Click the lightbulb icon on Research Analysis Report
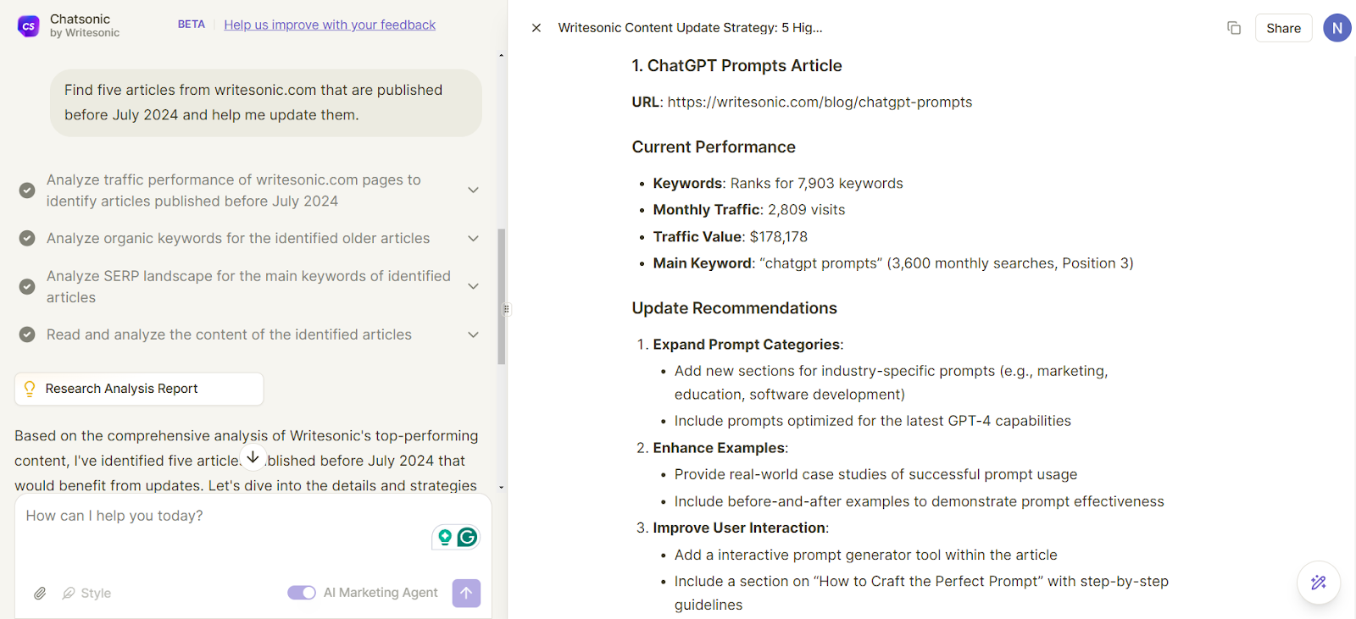The height and width of the screenshot is (619, 1356). pyautogui.click(x=30, y=389)
